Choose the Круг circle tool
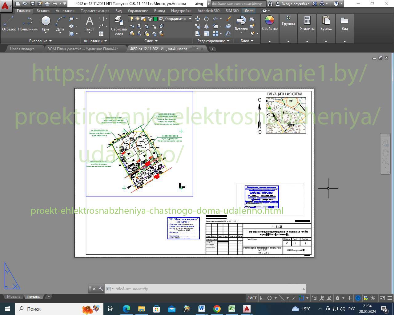This screenshot has width=394, height=315. 46,24
